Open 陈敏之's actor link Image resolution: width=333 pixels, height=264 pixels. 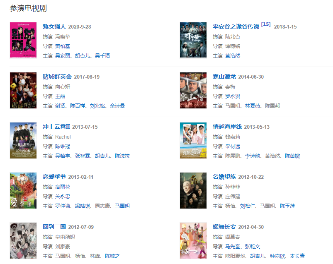pos(112,256)
